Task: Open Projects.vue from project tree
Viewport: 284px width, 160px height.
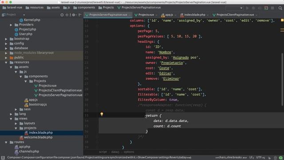Action: coord(47,86)
